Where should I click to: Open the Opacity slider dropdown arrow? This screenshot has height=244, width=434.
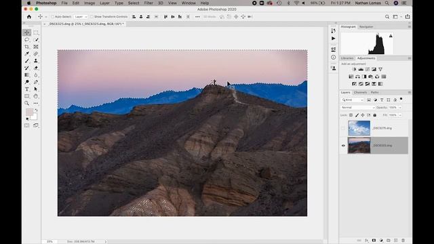(x=400, y=107)
